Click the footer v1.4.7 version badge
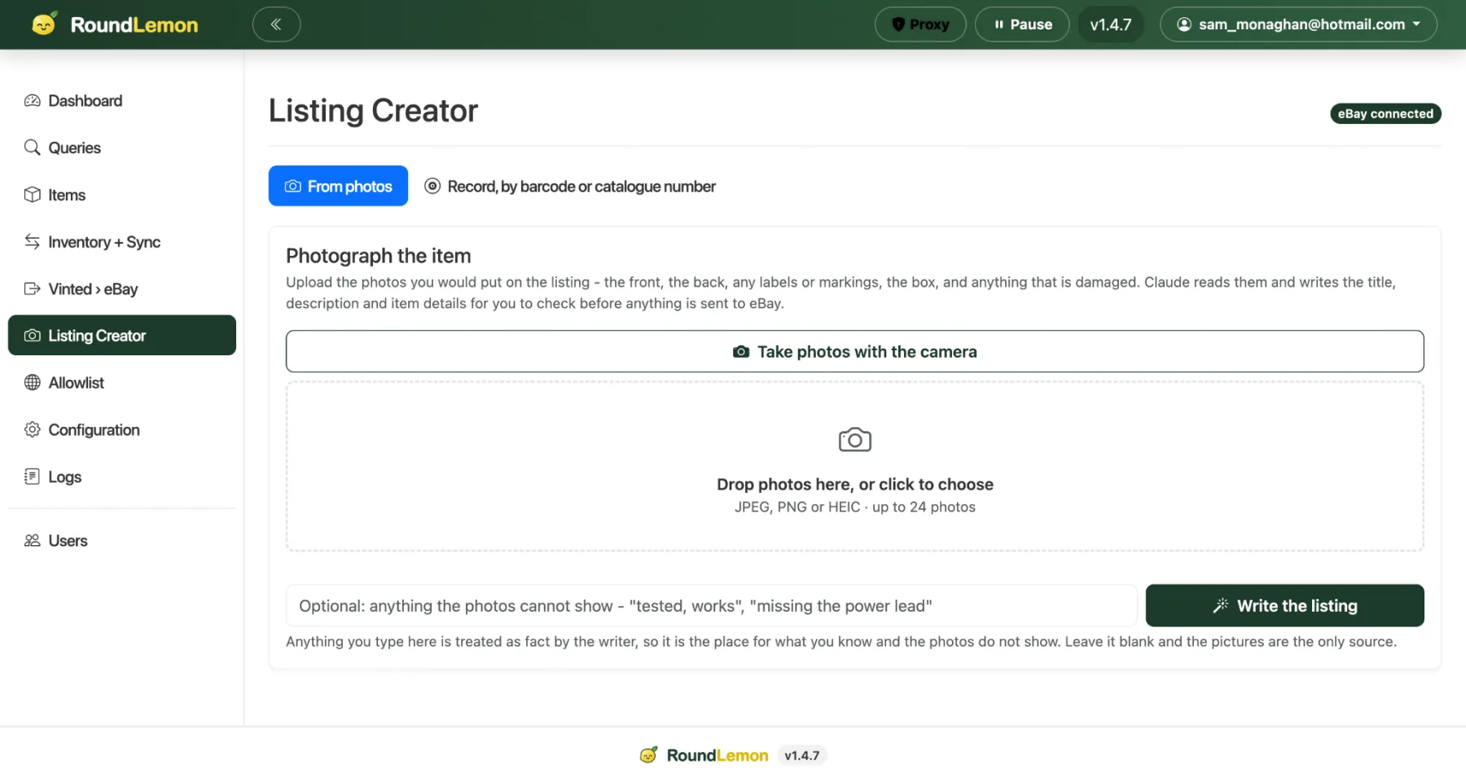 802,755
